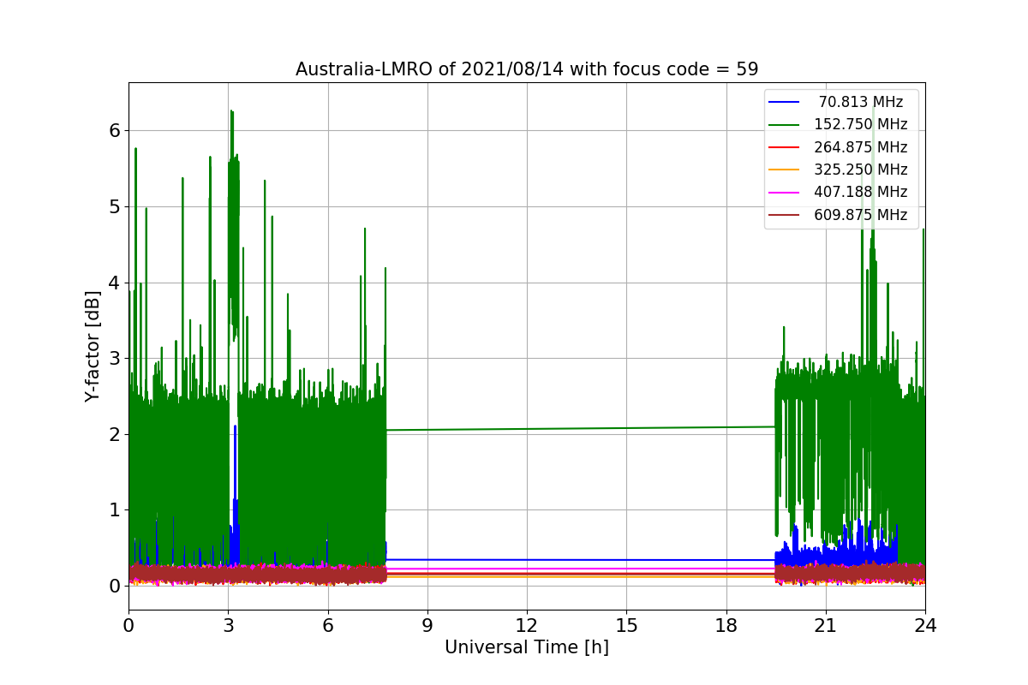Click the brown line sample in legend

pos(785,216)
